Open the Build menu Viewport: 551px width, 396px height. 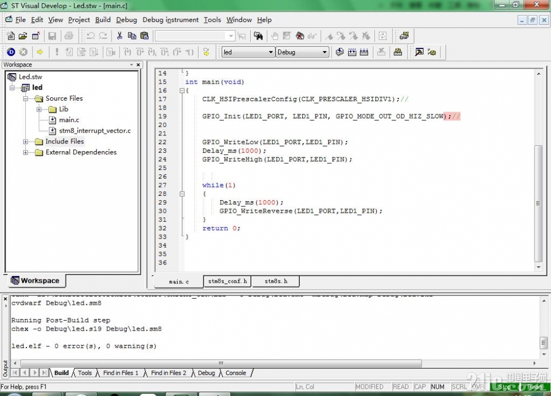click(x=103, y=20)
